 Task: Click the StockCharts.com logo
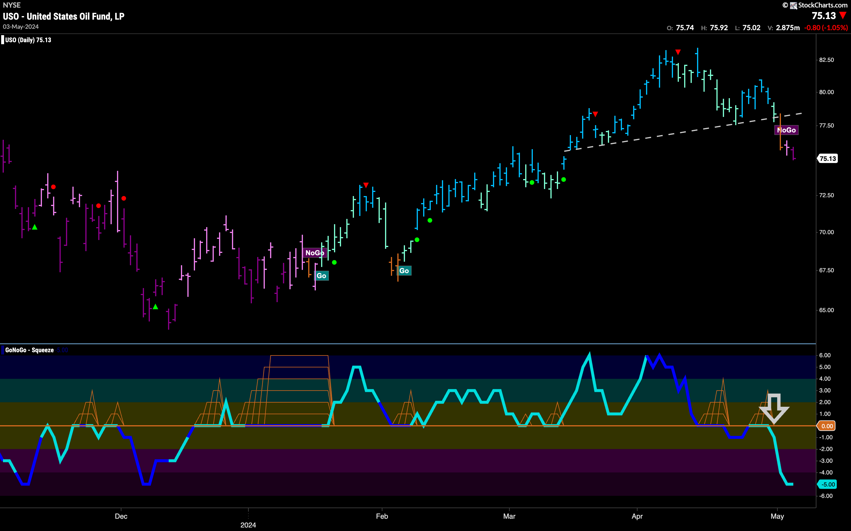(814, 5)
